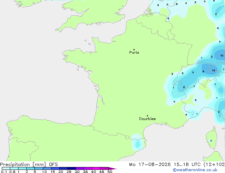This screenshot has width=225, height=173.
Task: Pick the 0.5–1 mm legend swatch
Action: pos(14,168)
